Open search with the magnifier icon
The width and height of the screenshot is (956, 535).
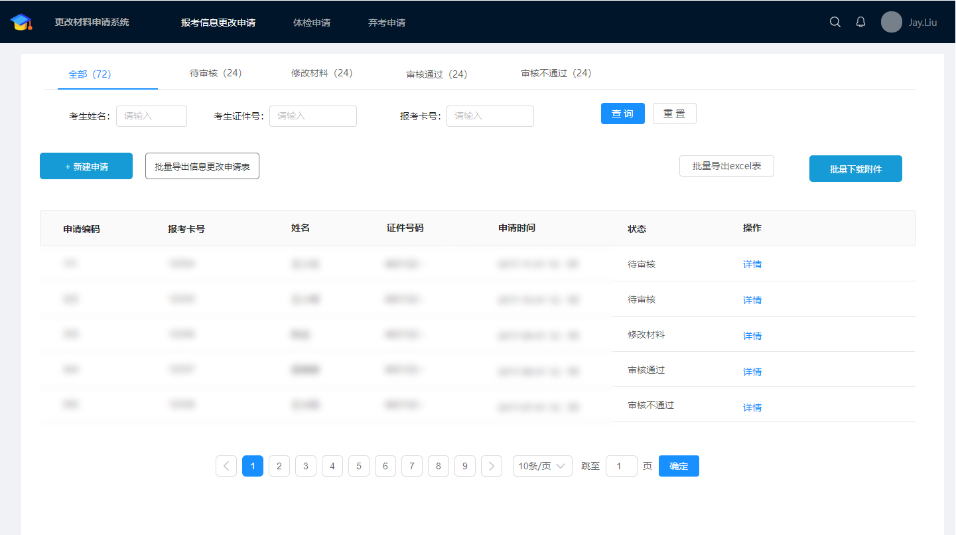click(835, 22)
